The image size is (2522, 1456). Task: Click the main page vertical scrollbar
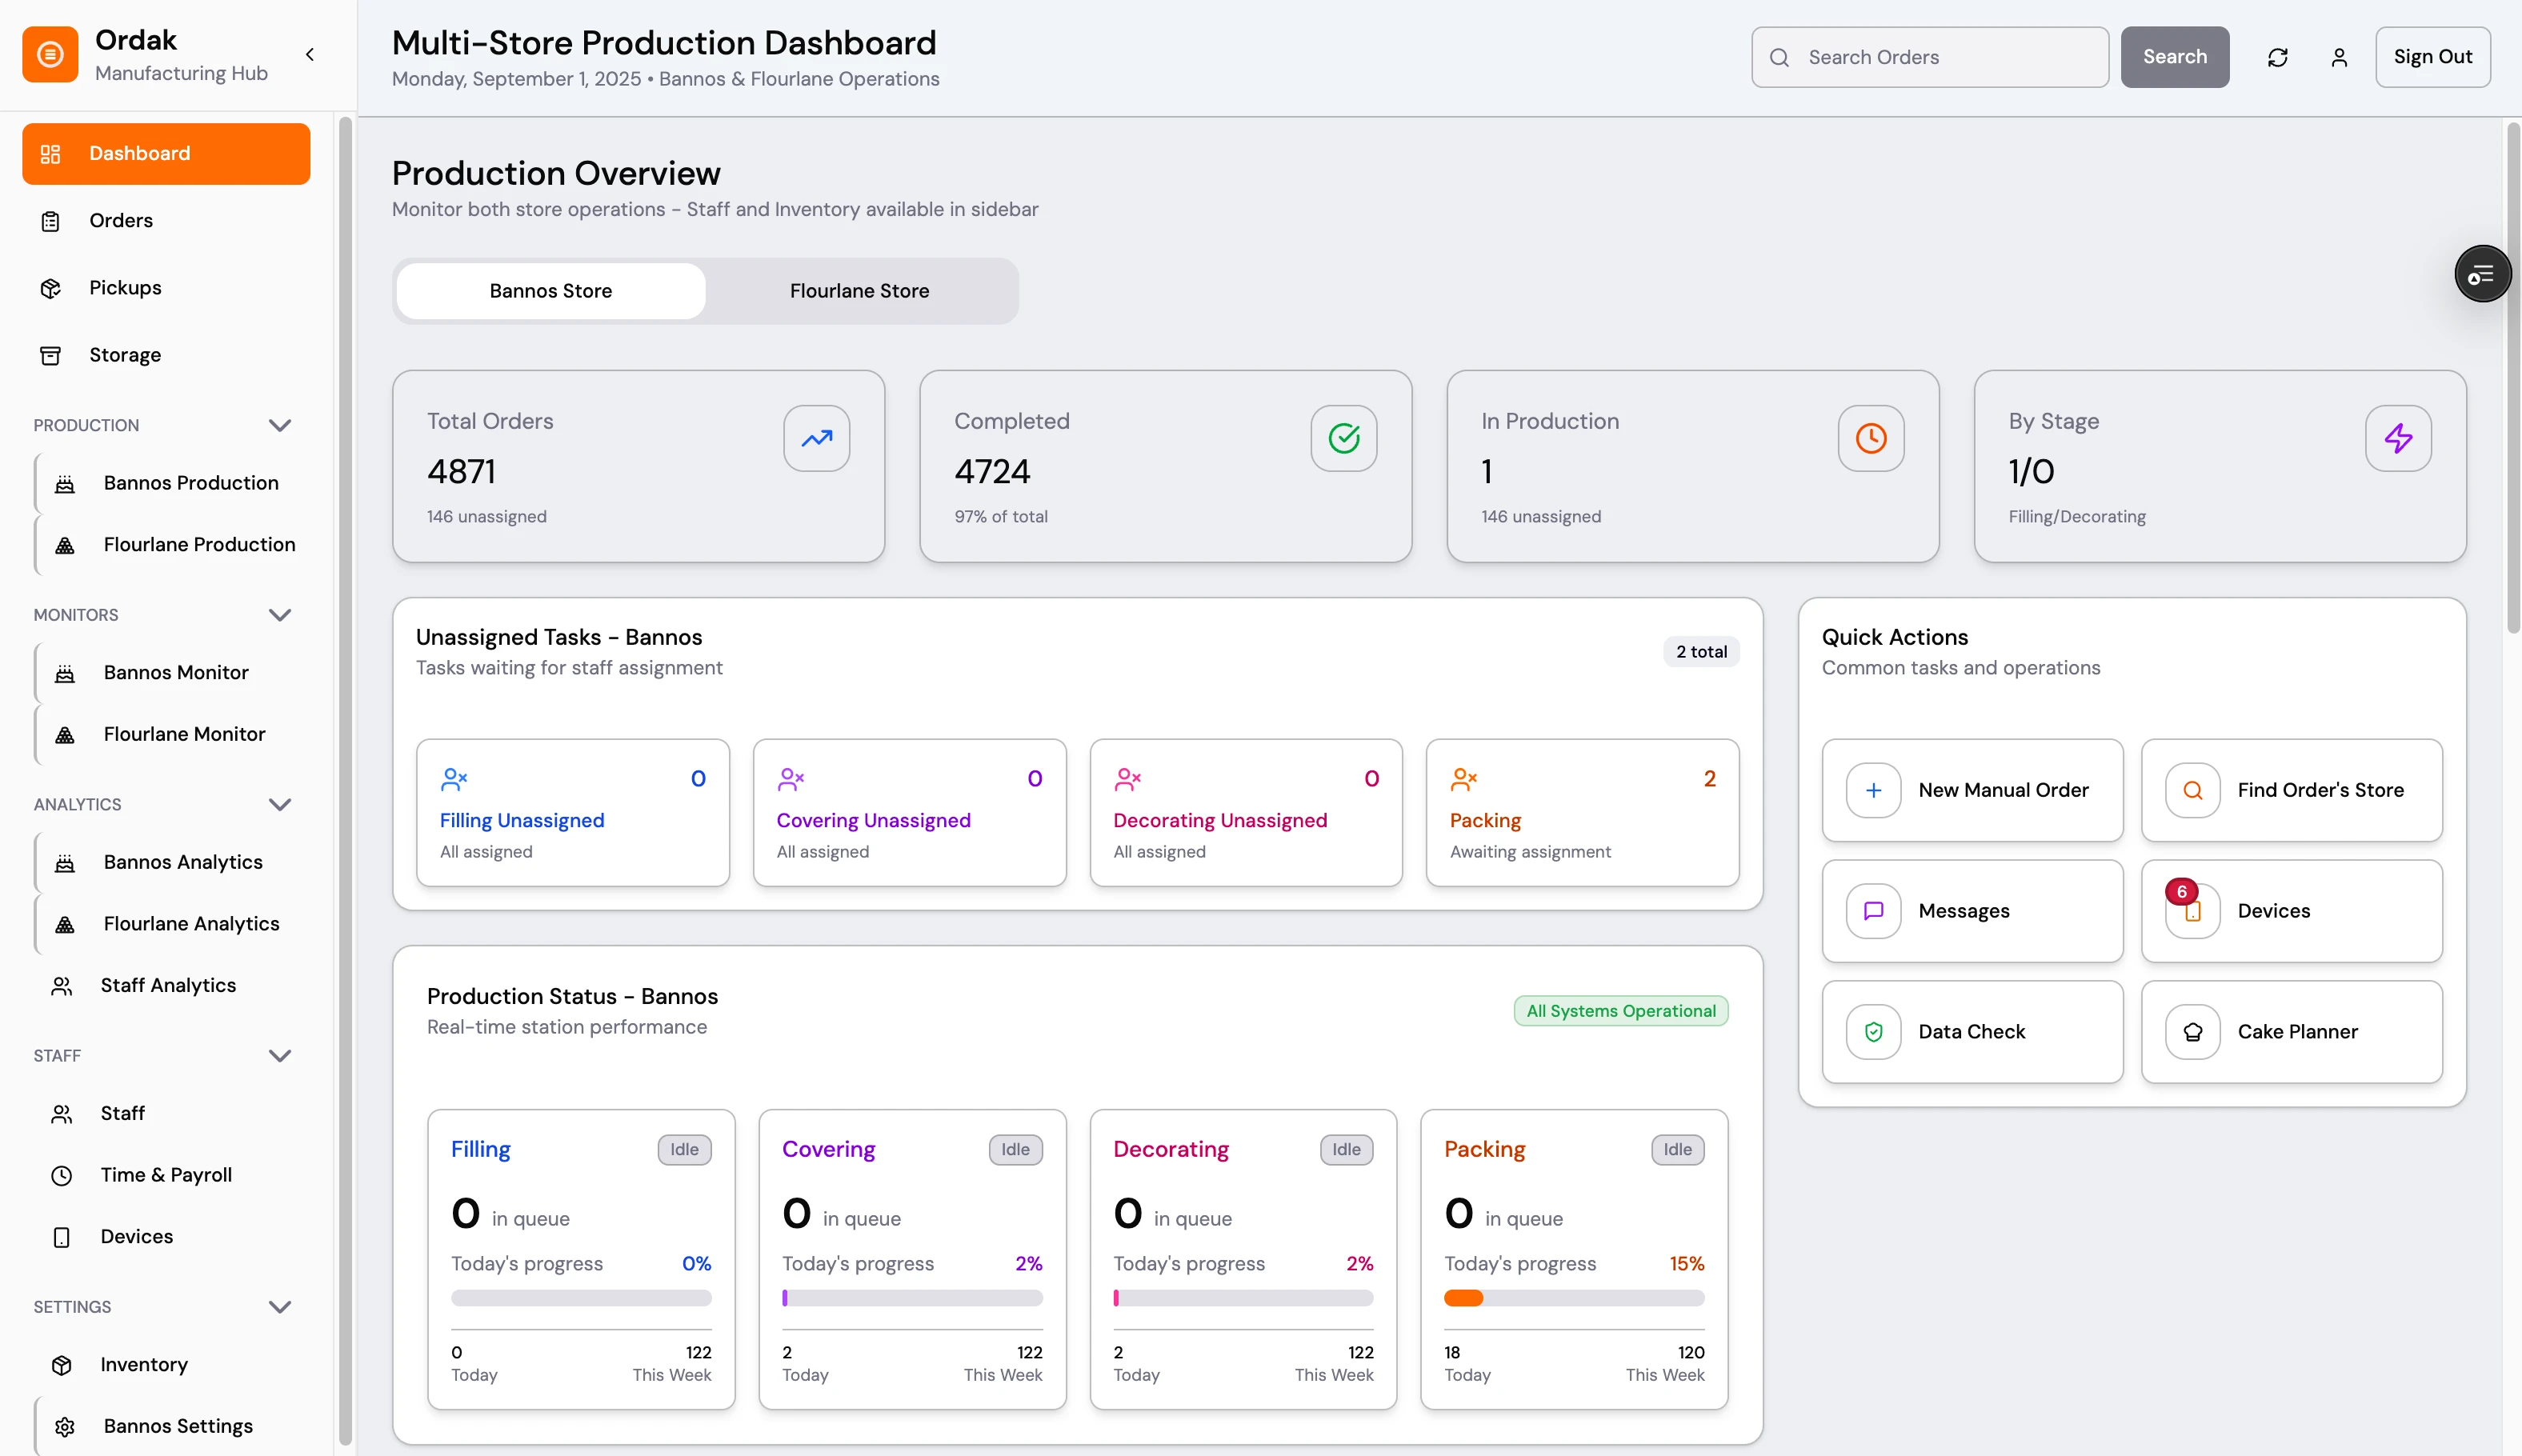click(2512, 378)
